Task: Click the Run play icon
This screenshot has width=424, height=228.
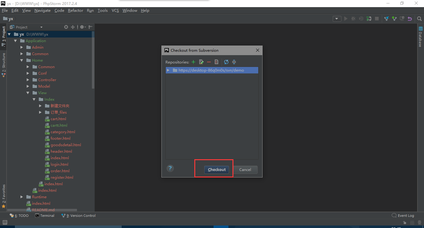Action: pyautogui.click(x=346, y=19)
